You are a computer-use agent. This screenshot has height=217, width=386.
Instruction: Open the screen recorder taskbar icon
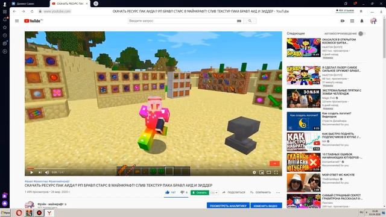click(39, 213)
